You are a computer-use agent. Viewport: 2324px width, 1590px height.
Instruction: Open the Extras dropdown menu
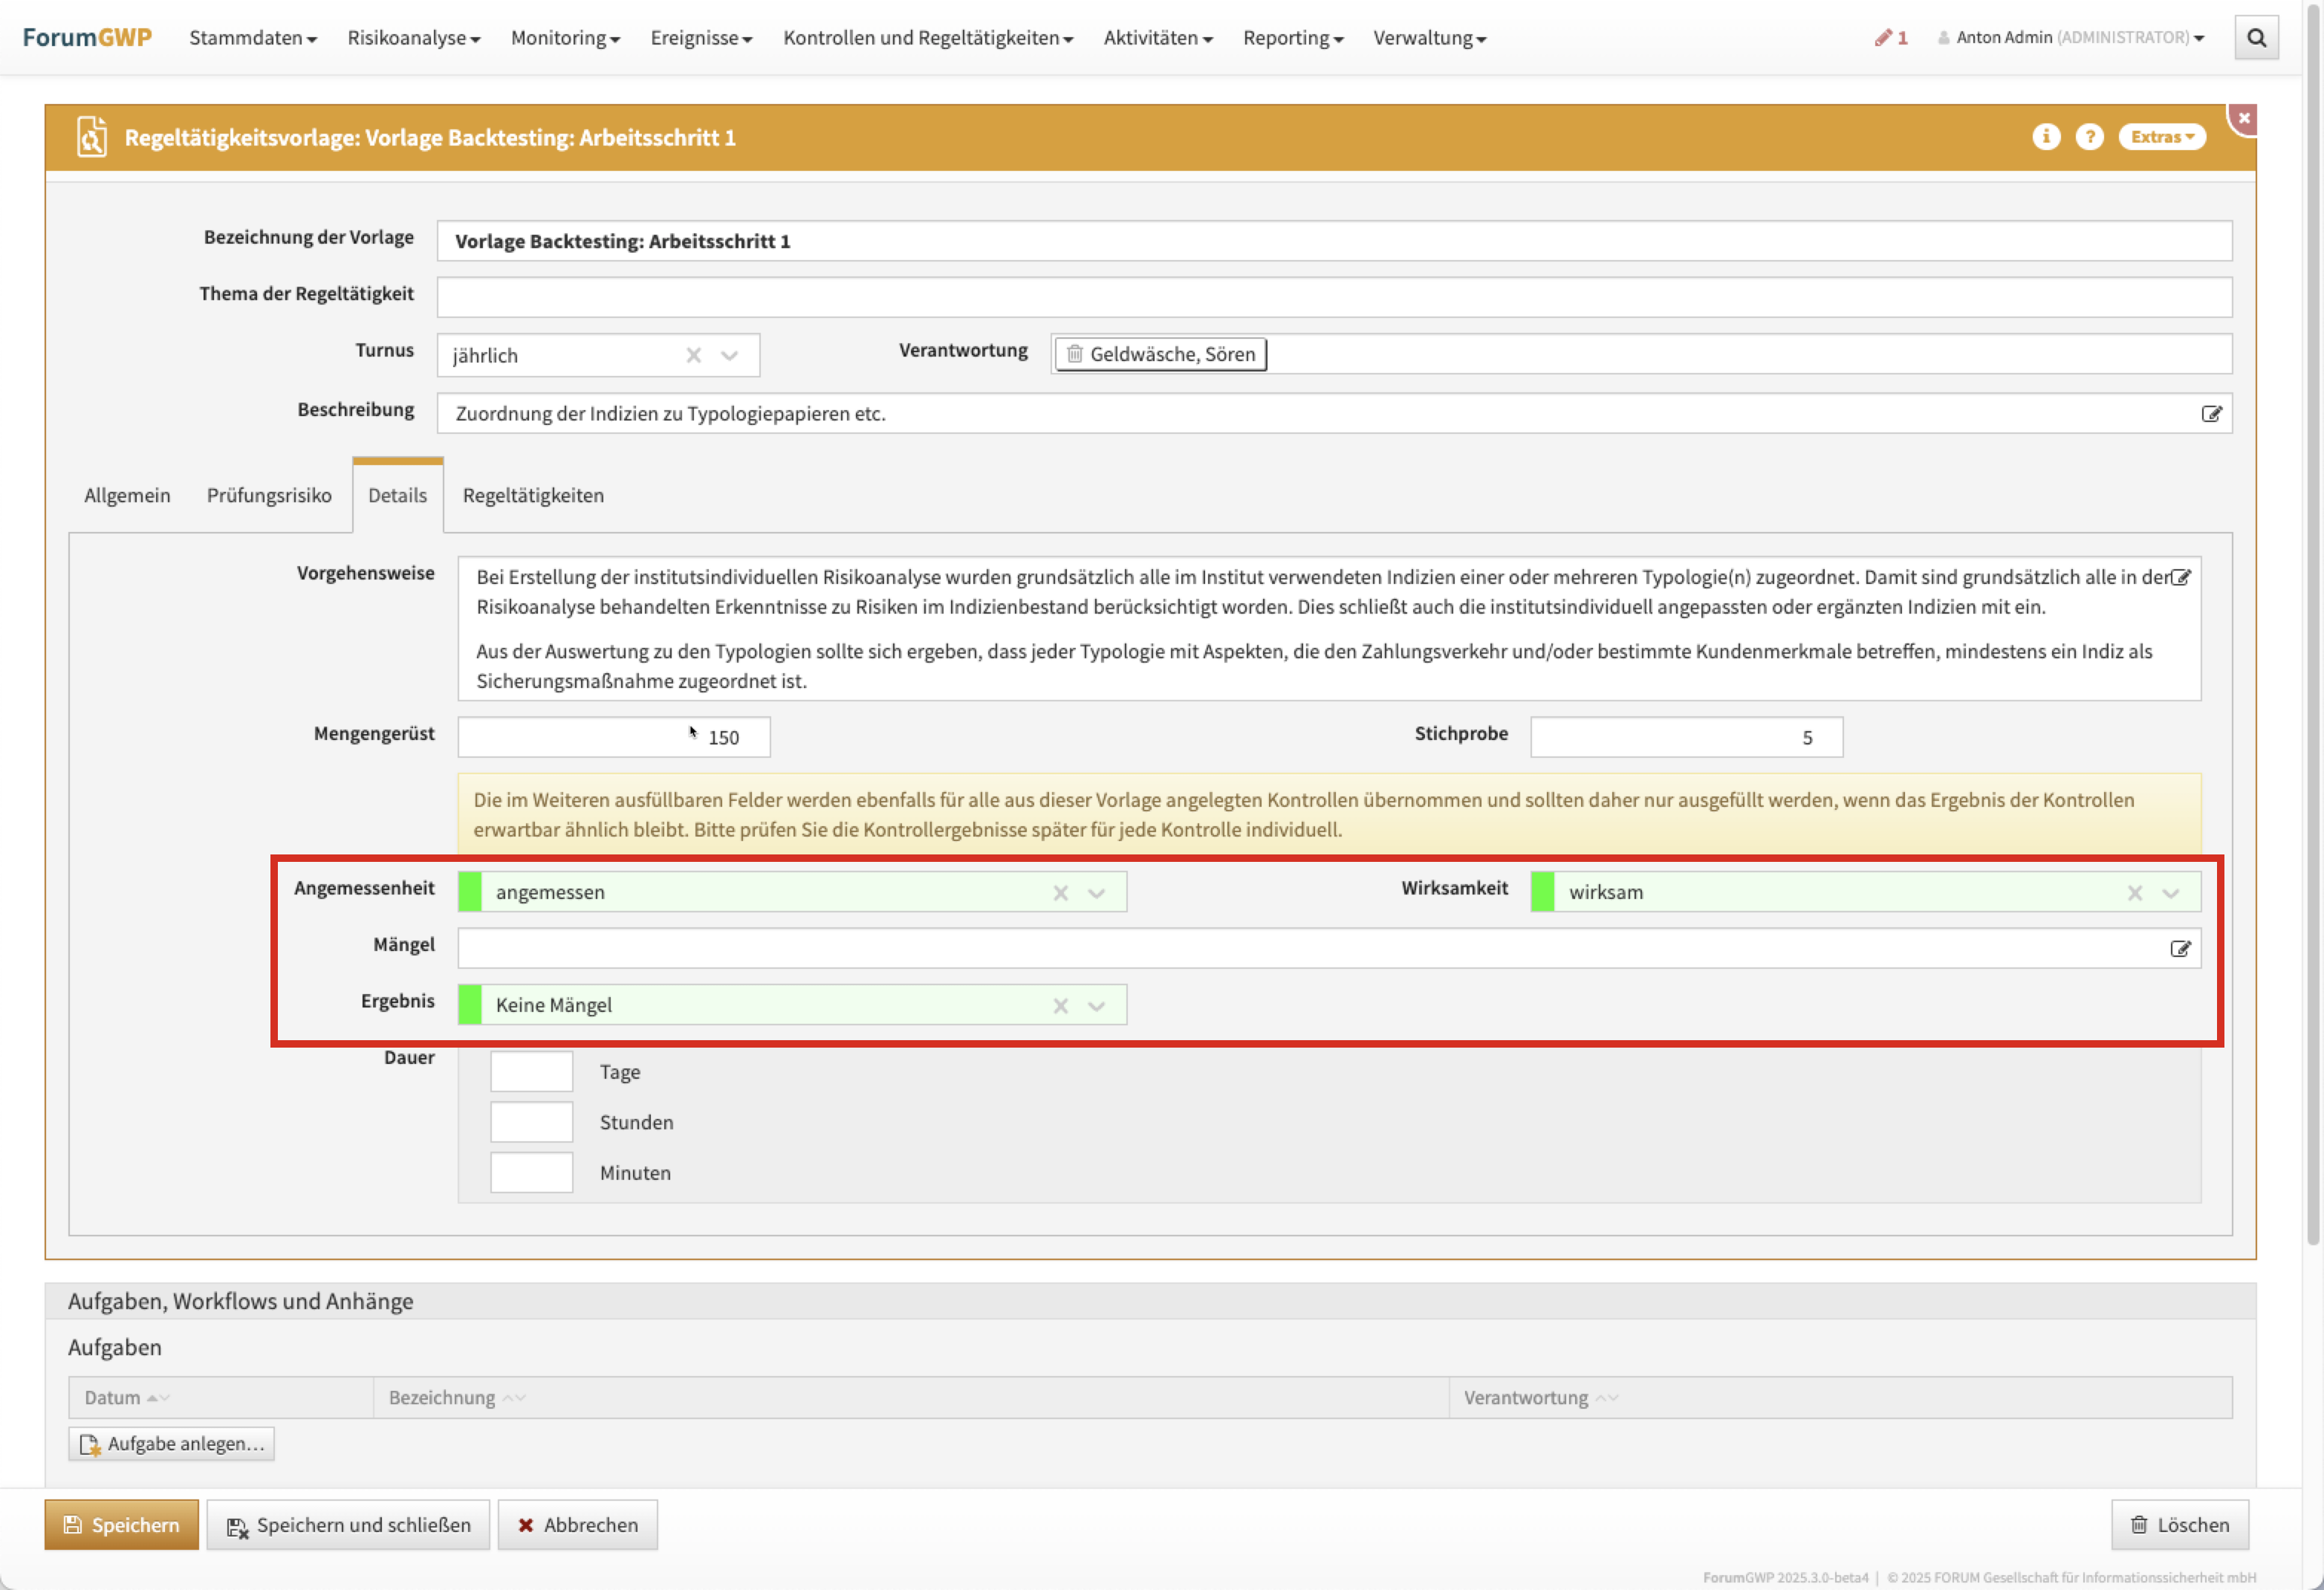tap(2161, 137)
